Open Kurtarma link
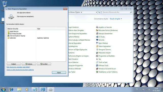Viewport: 163px width, 92px height. pyautogui.click(x=71, y=53)
